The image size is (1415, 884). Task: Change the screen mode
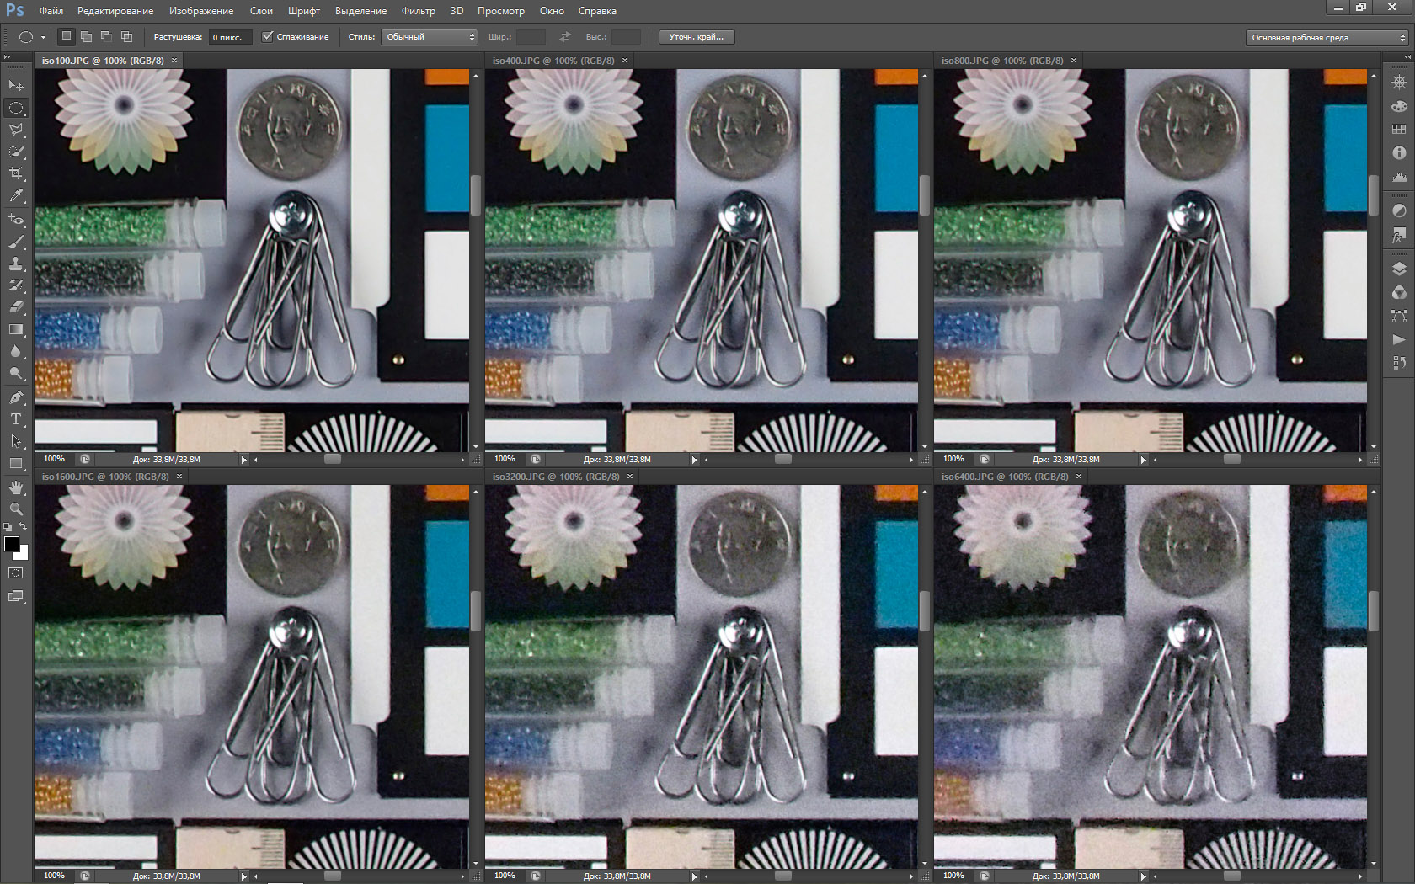[x=16, y=596]
